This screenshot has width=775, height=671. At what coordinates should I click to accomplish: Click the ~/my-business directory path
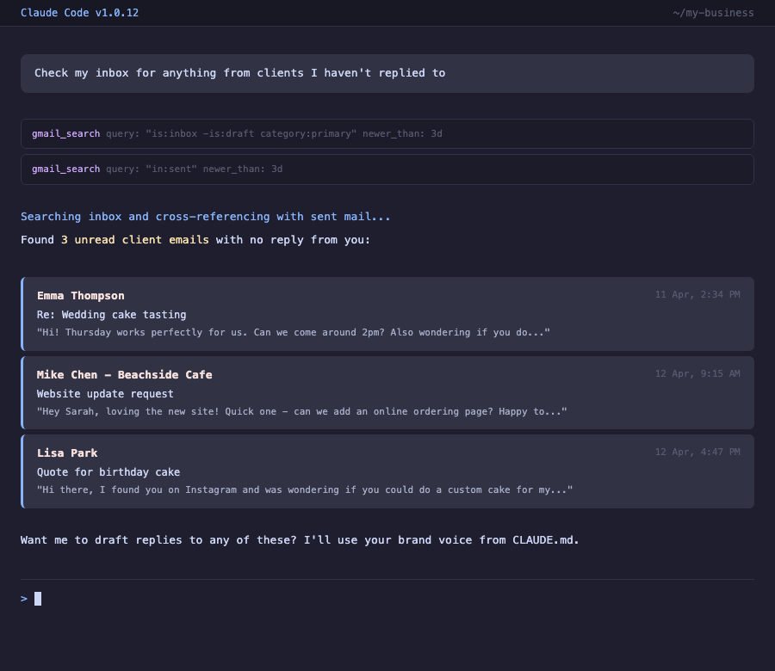[713, 13]
